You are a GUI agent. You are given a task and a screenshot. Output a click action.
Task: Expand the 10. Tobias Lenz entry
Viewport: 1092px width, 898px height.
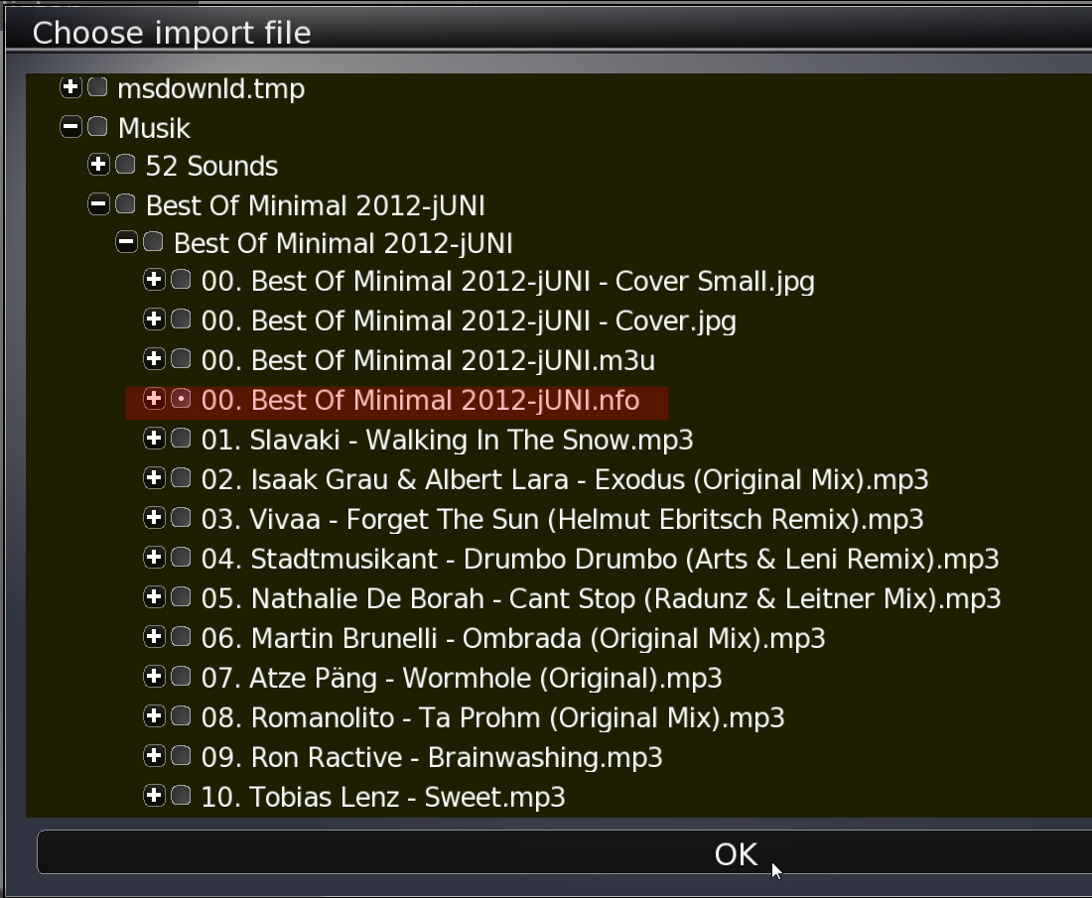(154, 796)
